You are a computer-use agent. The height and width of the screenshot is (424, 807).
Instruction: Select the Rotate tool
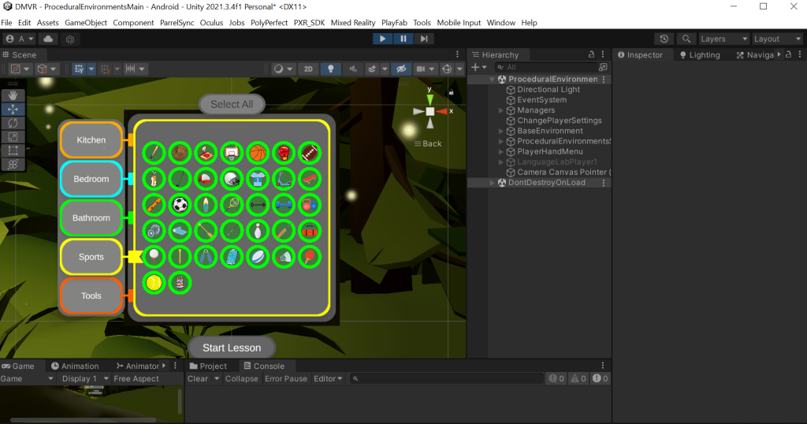[x=13, y=123]
